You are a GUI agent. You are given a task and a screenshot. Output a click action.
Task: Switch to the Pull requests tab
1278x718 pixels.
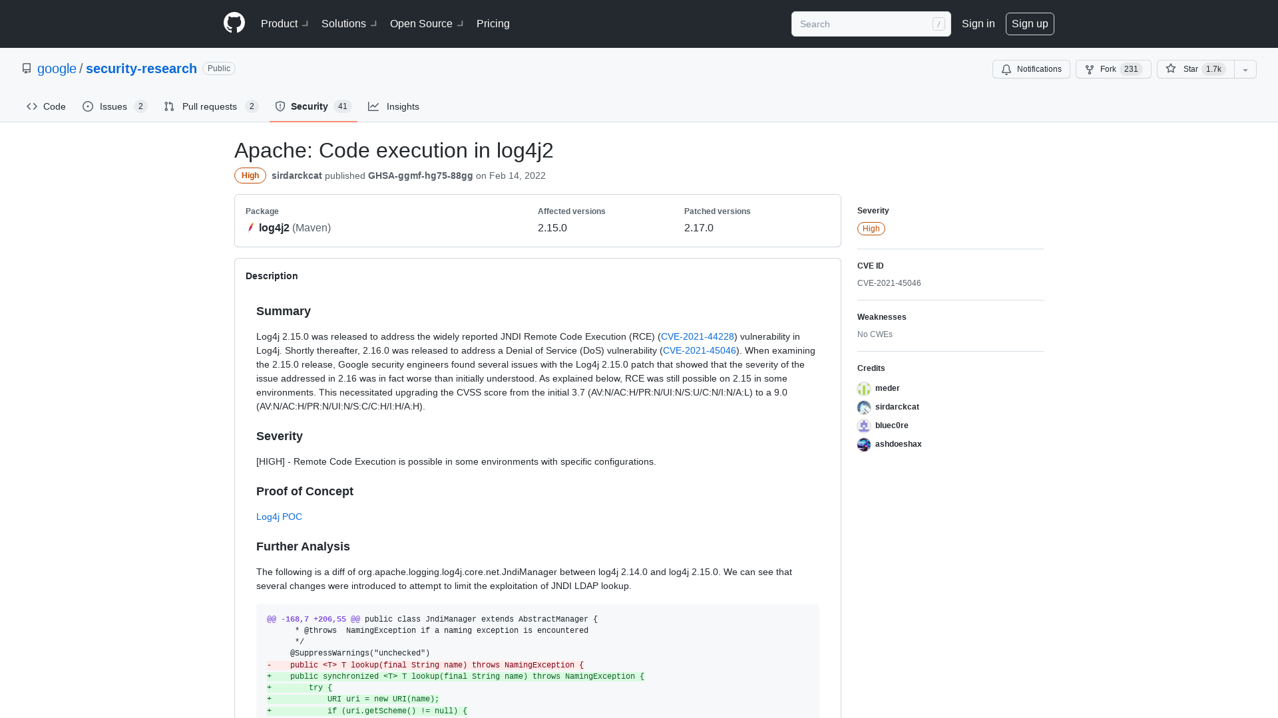click(211, 106)
